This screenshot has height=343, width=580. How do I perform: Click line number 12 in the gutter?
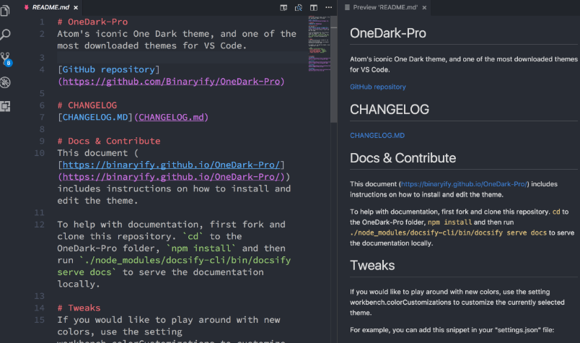[x=39, y=225]
